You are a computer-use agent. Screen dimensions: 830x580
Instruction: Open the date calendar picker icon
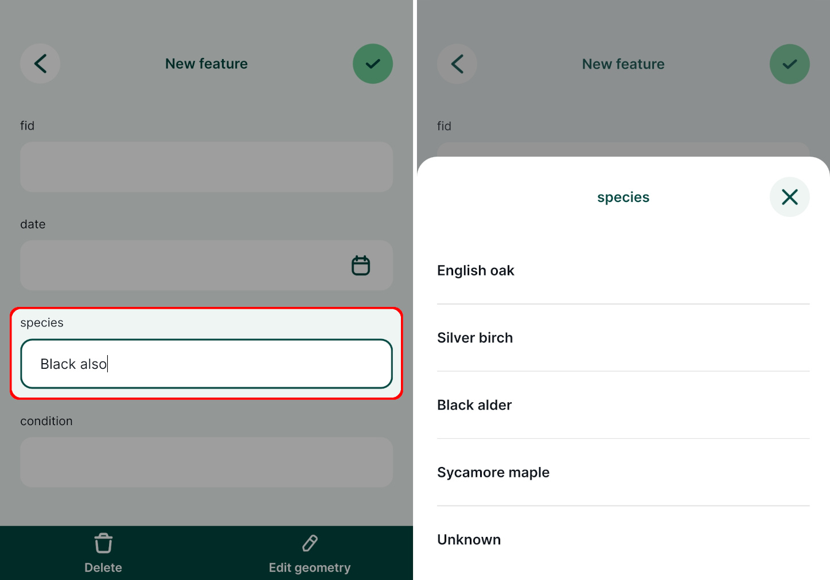(361, 265)
